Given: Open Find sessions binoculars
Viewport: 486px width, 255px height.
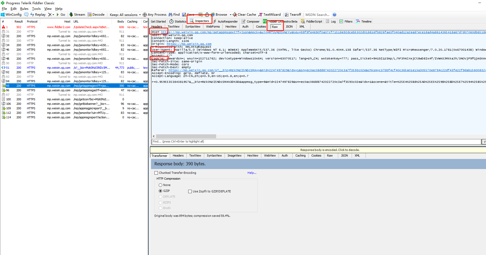Looking at the screenshot, I should click(170, 15).
